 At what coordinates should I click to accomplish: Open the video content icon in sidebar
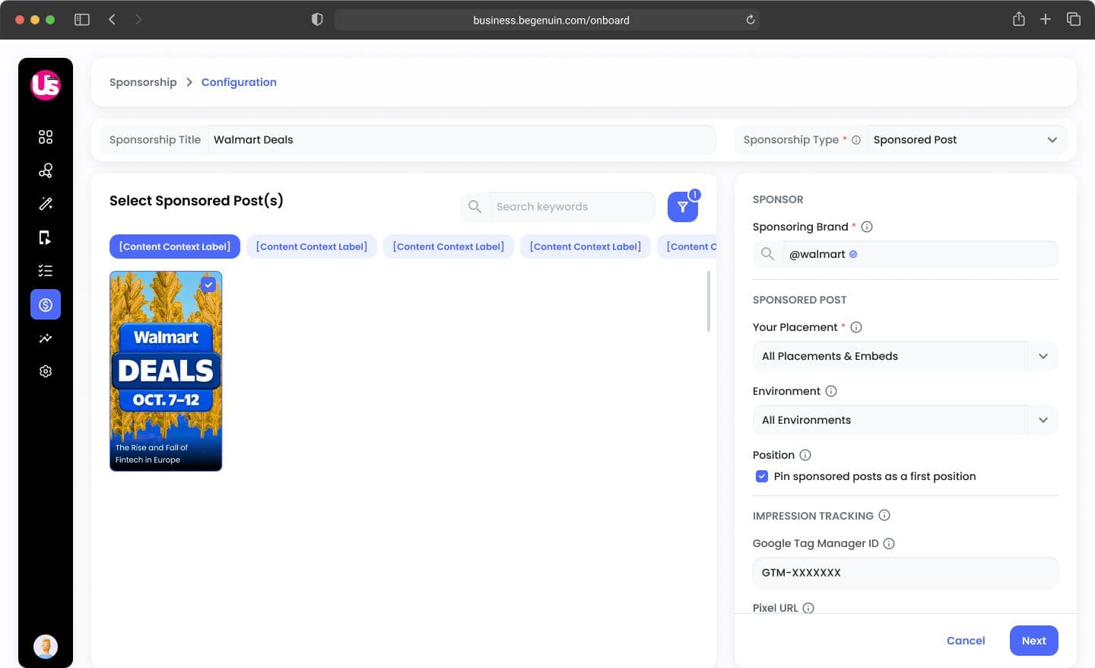[46, 237]
